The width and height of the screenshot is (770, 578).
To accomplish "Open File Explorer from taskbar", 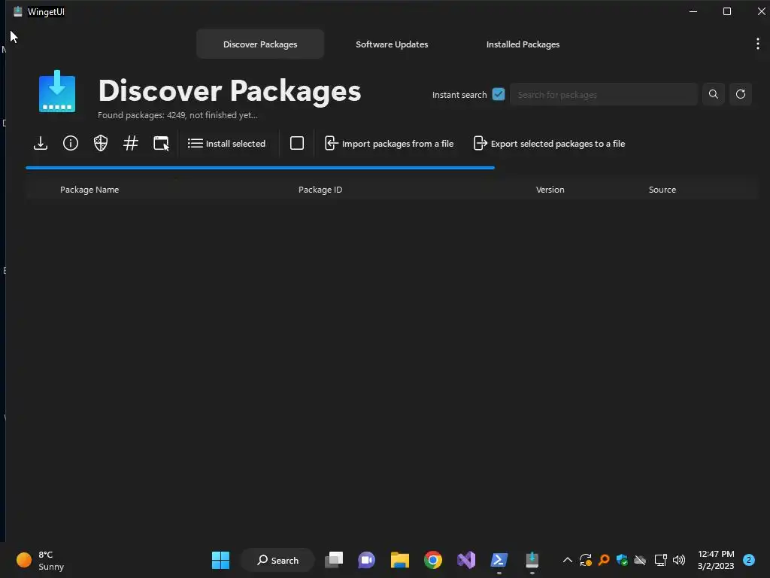I will pos(400,560).
